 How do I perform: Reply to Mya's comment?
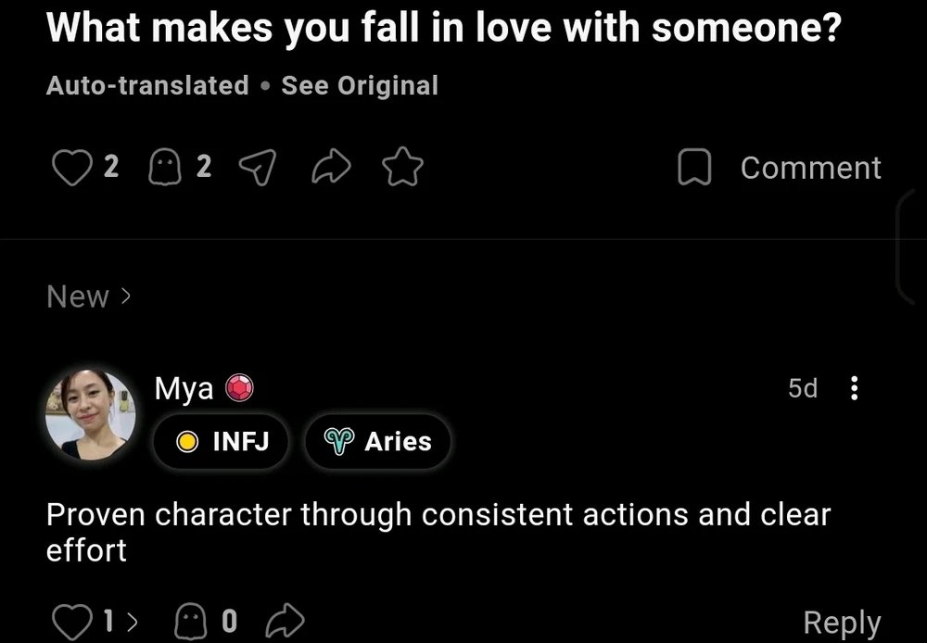(x=842, y=623)
